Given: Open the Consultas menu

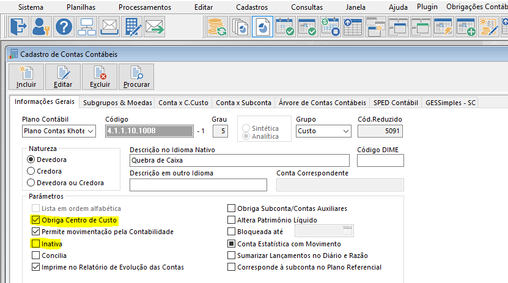Looking at the screenshot, I should point(307,7).
